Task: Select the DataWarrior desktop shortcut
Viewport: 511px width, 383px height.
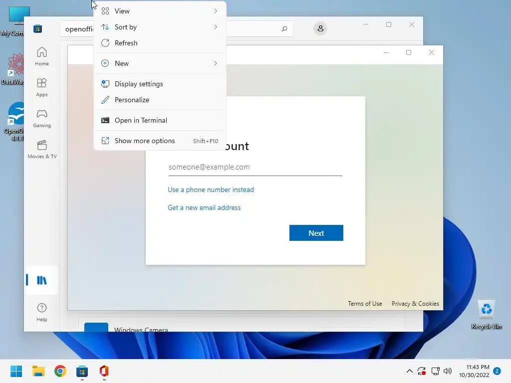Action: click(13, 69)
